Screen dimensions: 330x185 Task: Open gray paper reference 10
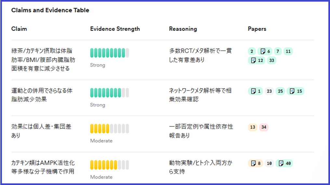[x=269, y=163]
